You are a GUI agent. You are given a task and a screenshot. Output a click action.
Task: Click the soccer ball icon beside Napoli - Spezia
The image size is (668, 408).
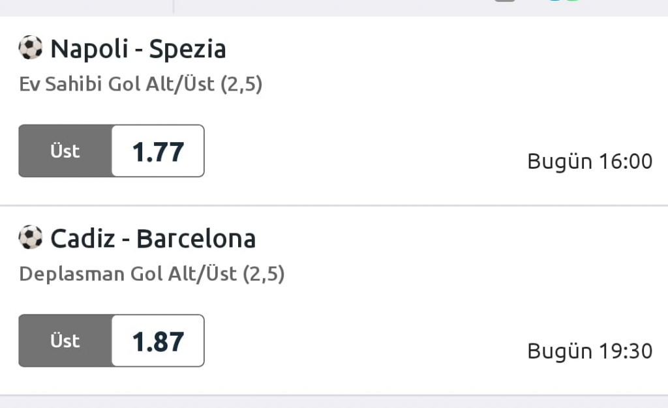(30, 48)
